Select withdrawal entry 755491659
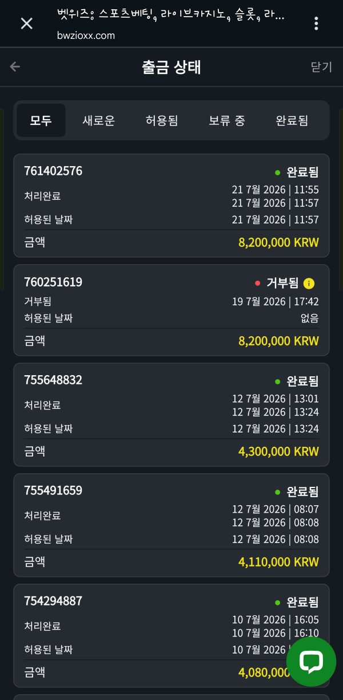 pyautogui.click(x=171, y=525)
